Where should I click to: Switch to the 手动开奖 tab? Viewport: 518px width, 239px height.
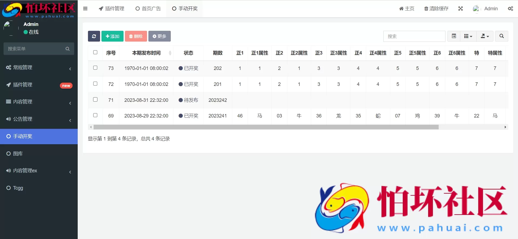click(x=185, y=9)
